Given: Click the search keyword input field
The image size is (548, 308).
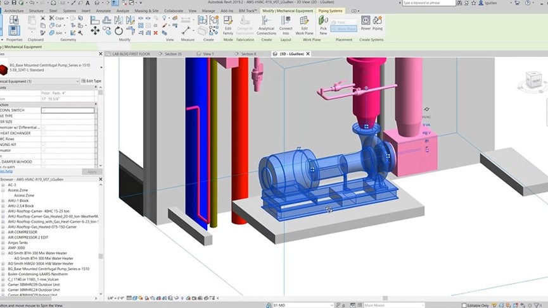Looking at the screenshot, I should 428,3.
